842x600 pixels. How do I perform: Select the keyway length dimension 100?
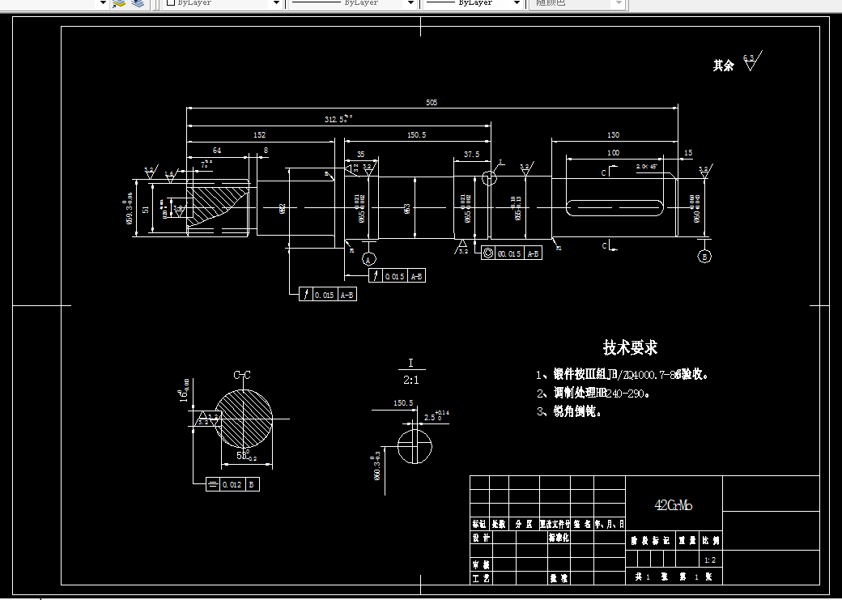click(613, 152)
